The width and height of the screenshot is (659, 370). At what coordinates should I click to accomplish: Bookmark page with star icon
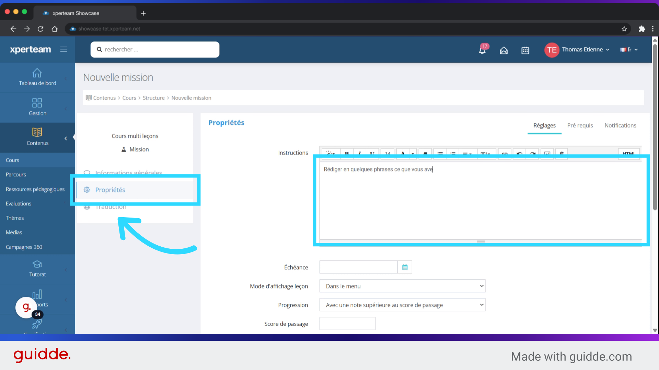pos(624,29)
